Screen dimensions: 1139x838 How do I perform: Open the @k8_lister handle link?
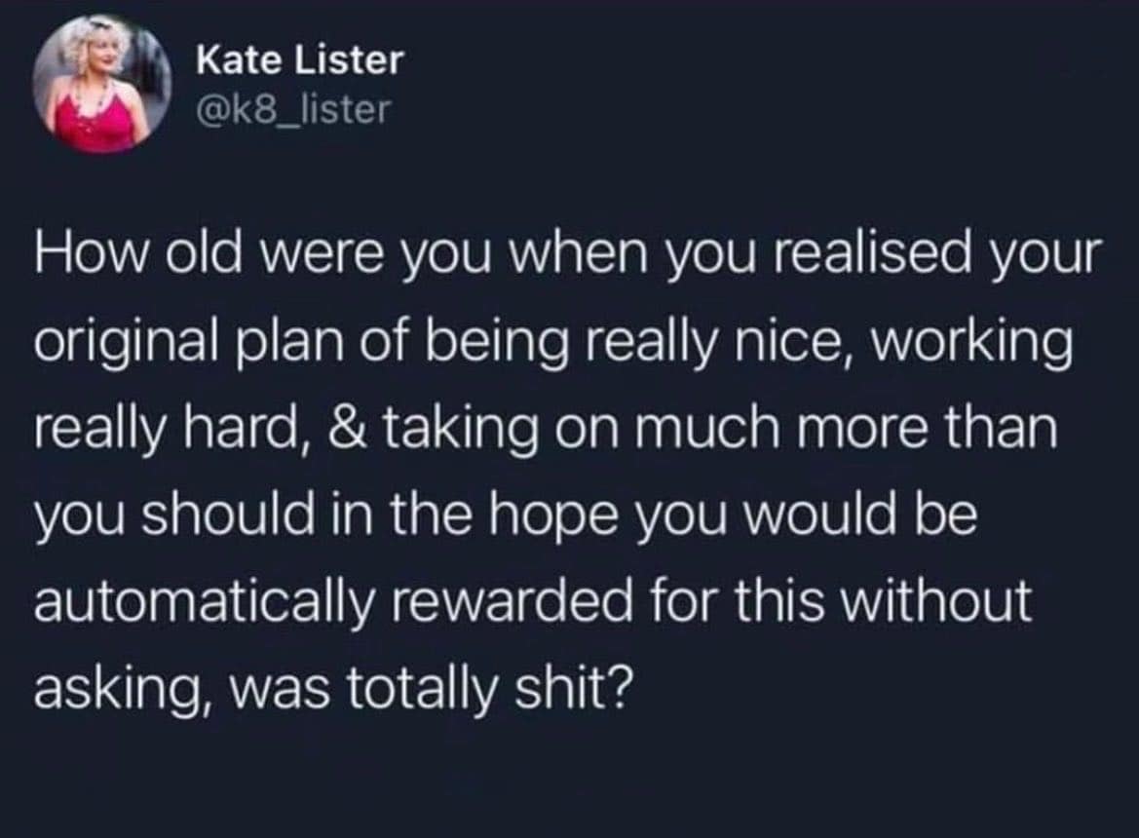(292, 109)
